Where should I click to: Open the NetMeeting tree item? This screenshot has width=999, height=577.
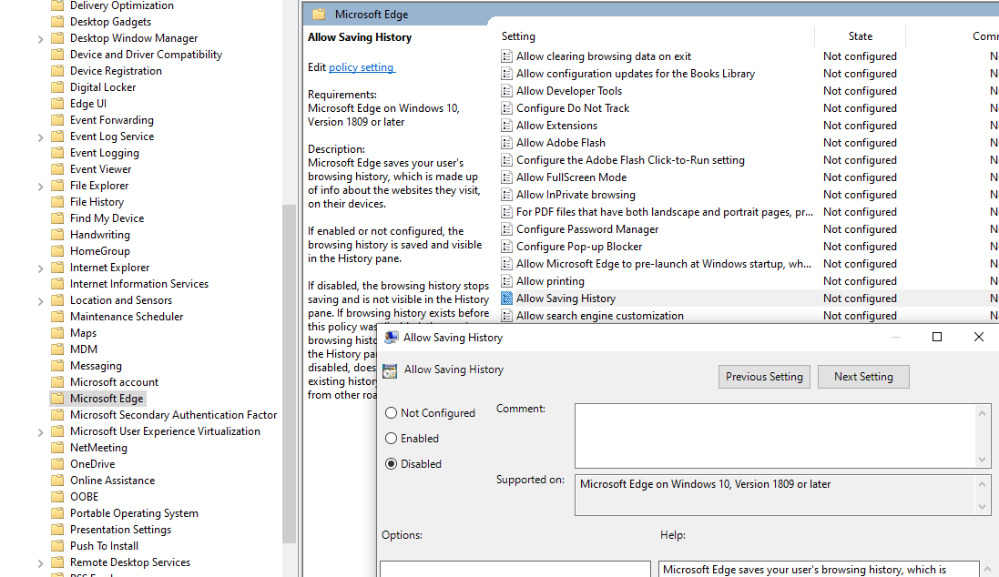pyautogui.click(x=98, y=448)
